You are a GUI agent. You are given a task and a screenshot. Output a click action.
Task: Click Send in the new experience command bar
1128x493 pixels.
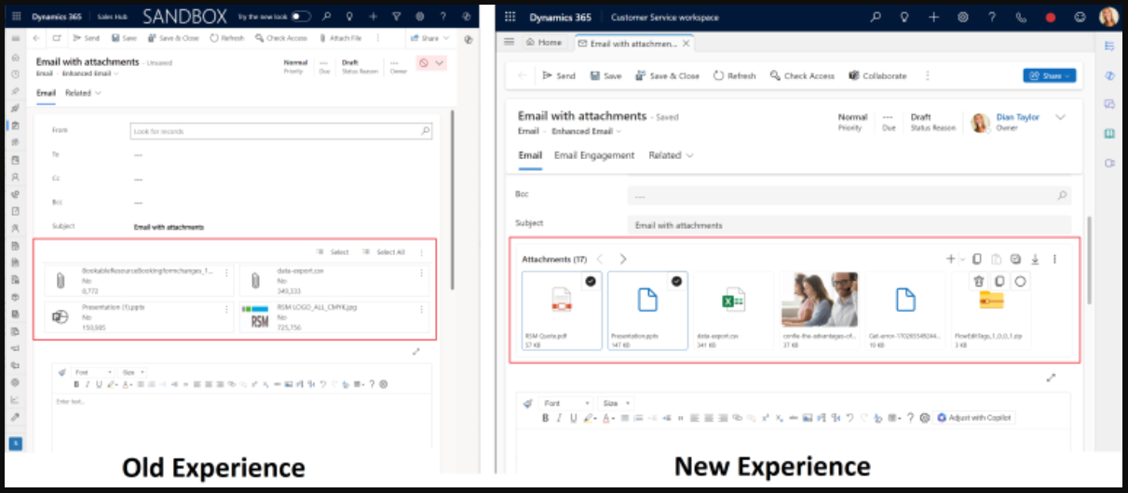coord(559,75)
